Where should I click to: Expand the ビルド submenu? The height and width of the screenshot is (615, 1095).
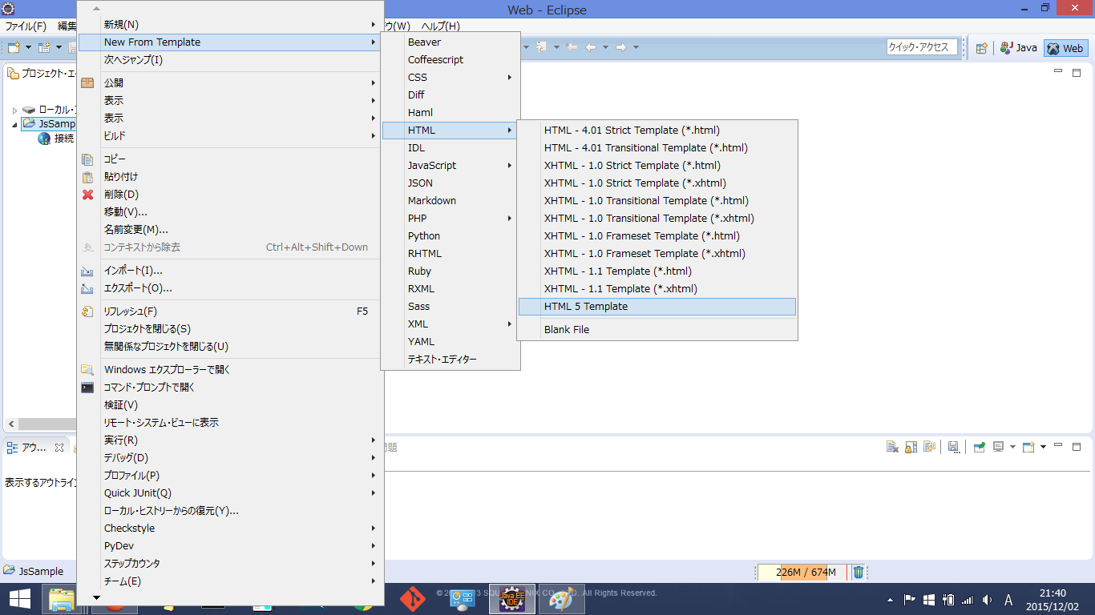230,135
